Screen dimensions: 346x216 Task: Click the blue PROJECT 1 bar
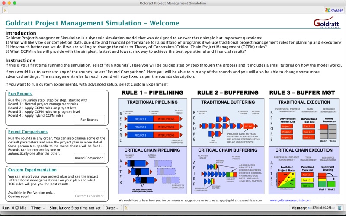(x=140, y=119)
